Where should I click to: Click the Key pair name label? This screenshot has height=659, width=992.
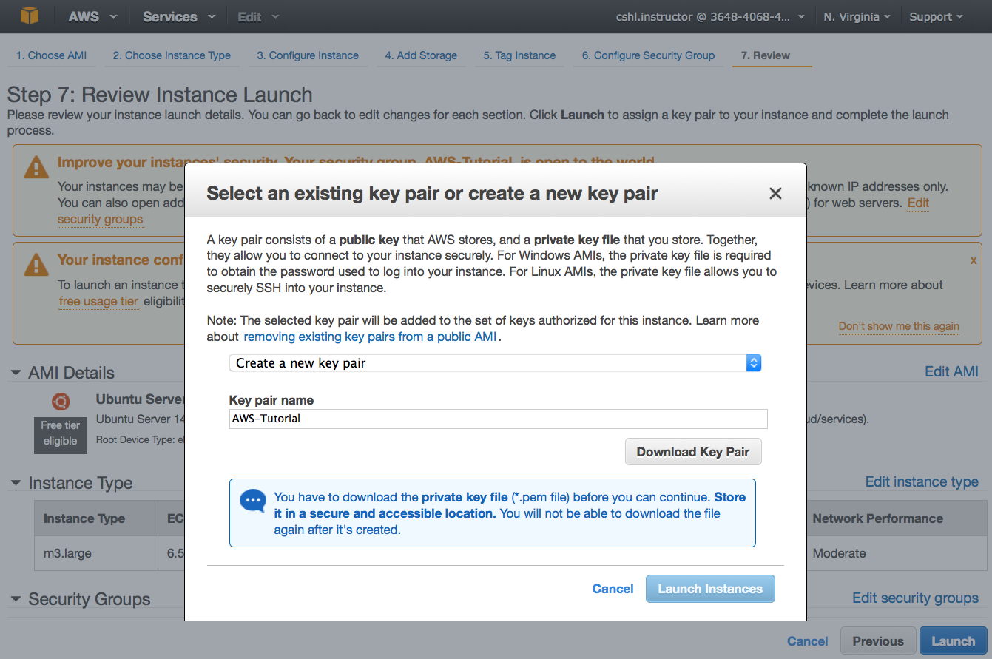pos(271,400)
